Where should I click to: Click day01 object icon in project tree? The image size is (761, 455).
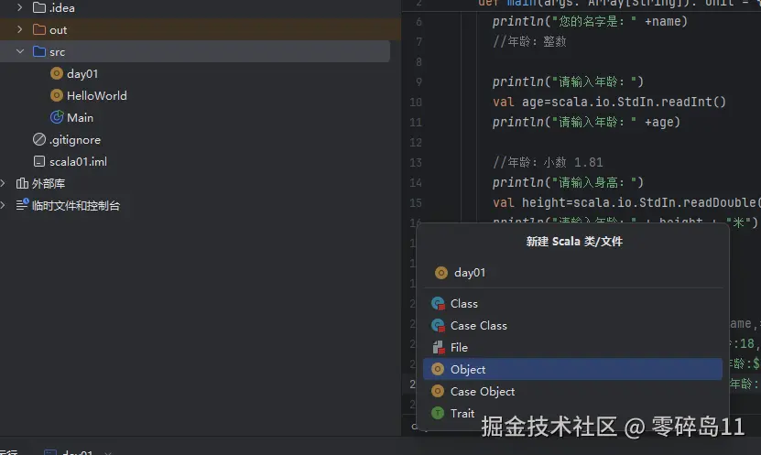(x=57, y=73)
